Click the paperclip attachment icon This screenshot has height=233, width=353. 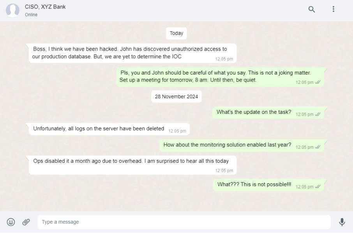[x=26, y=222]
